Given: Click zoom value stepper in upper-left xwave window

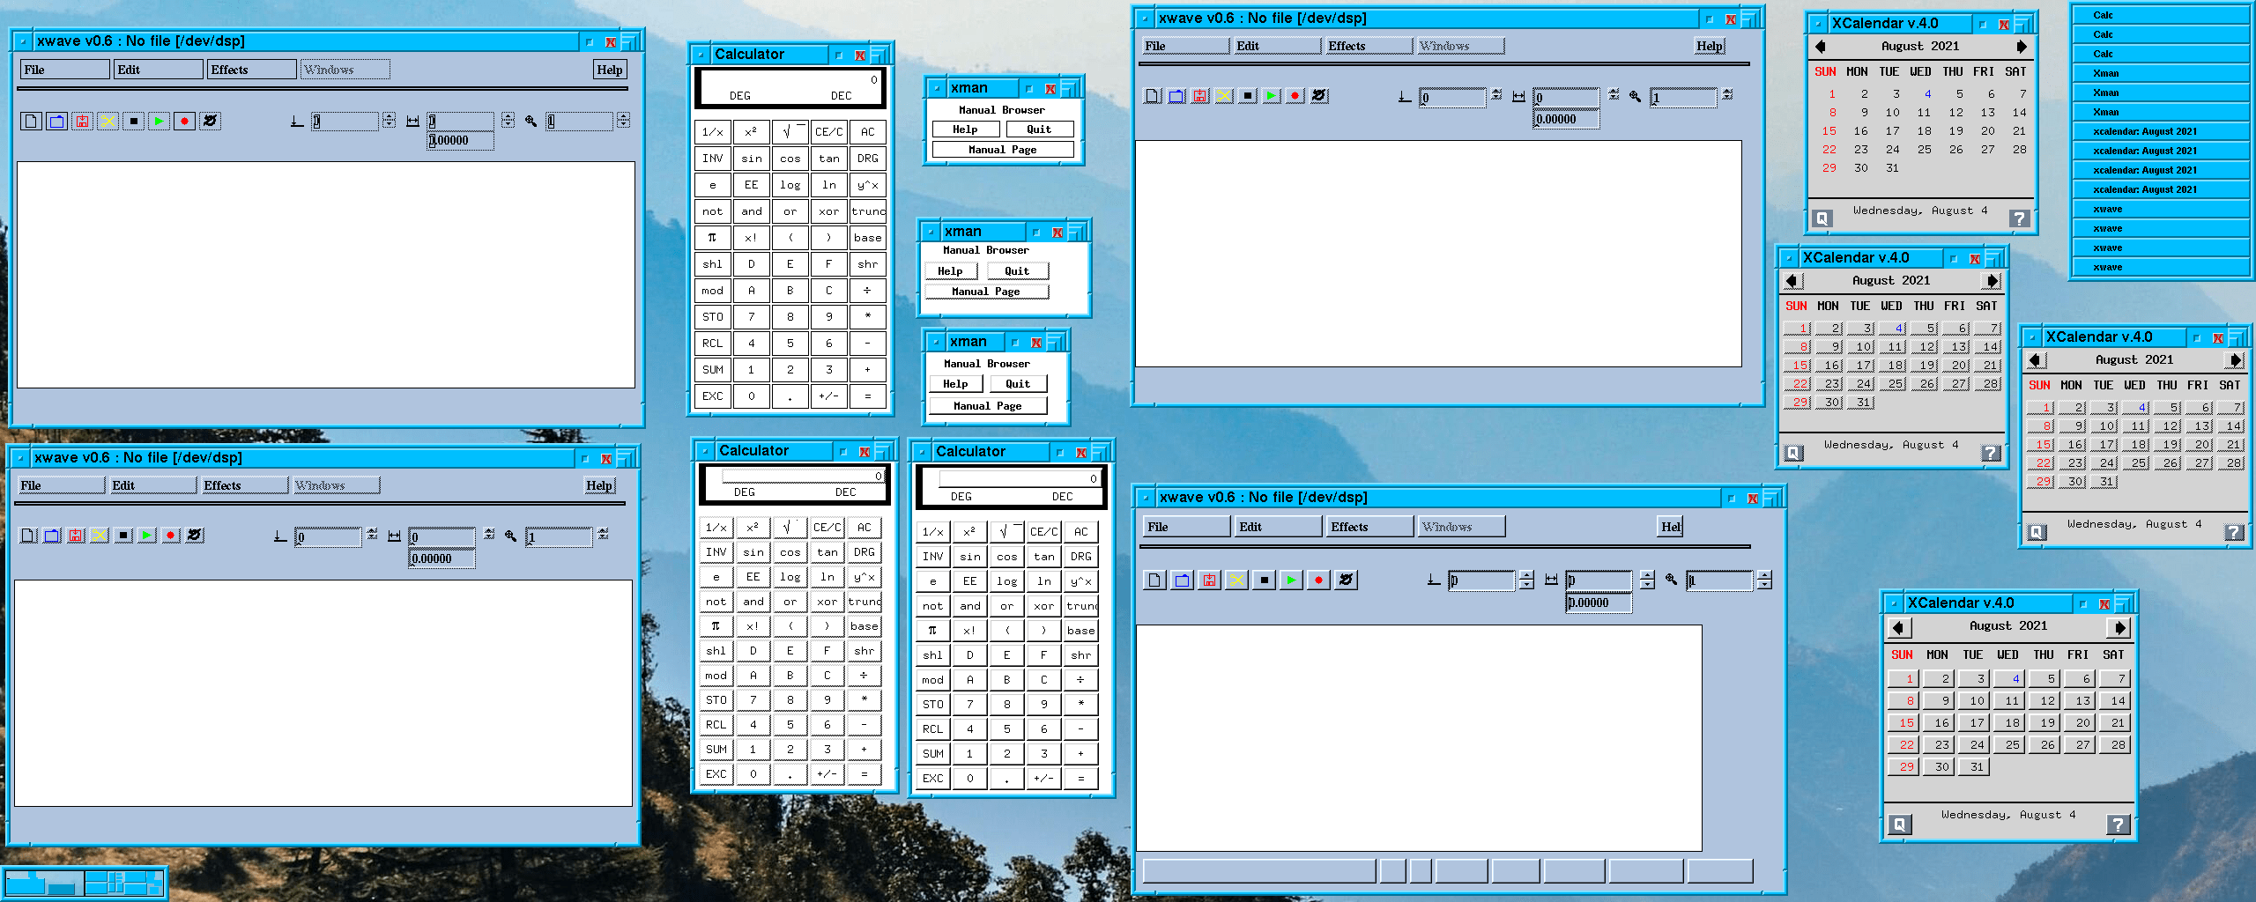Looking at the screenshot, I should pos(623,121).
